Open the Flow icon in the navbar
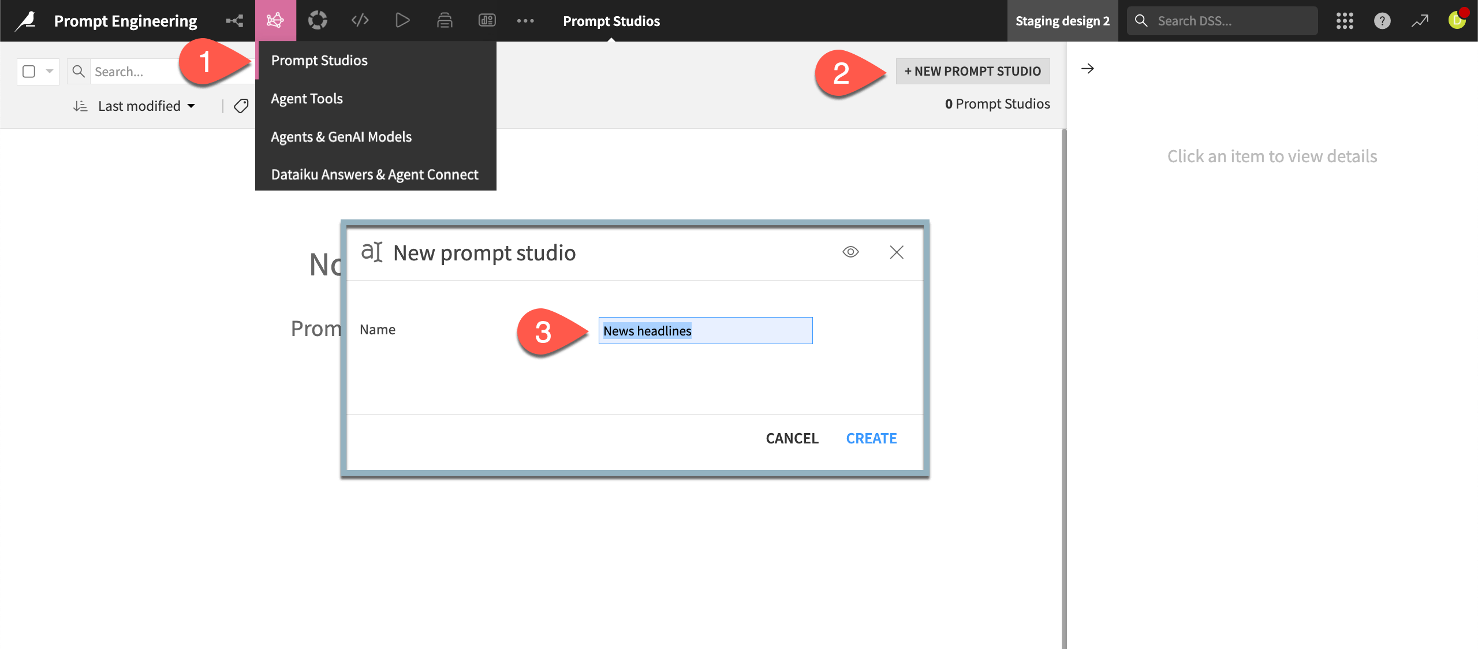This screenshot has height=649, width=1478. (x=234, y=20)
